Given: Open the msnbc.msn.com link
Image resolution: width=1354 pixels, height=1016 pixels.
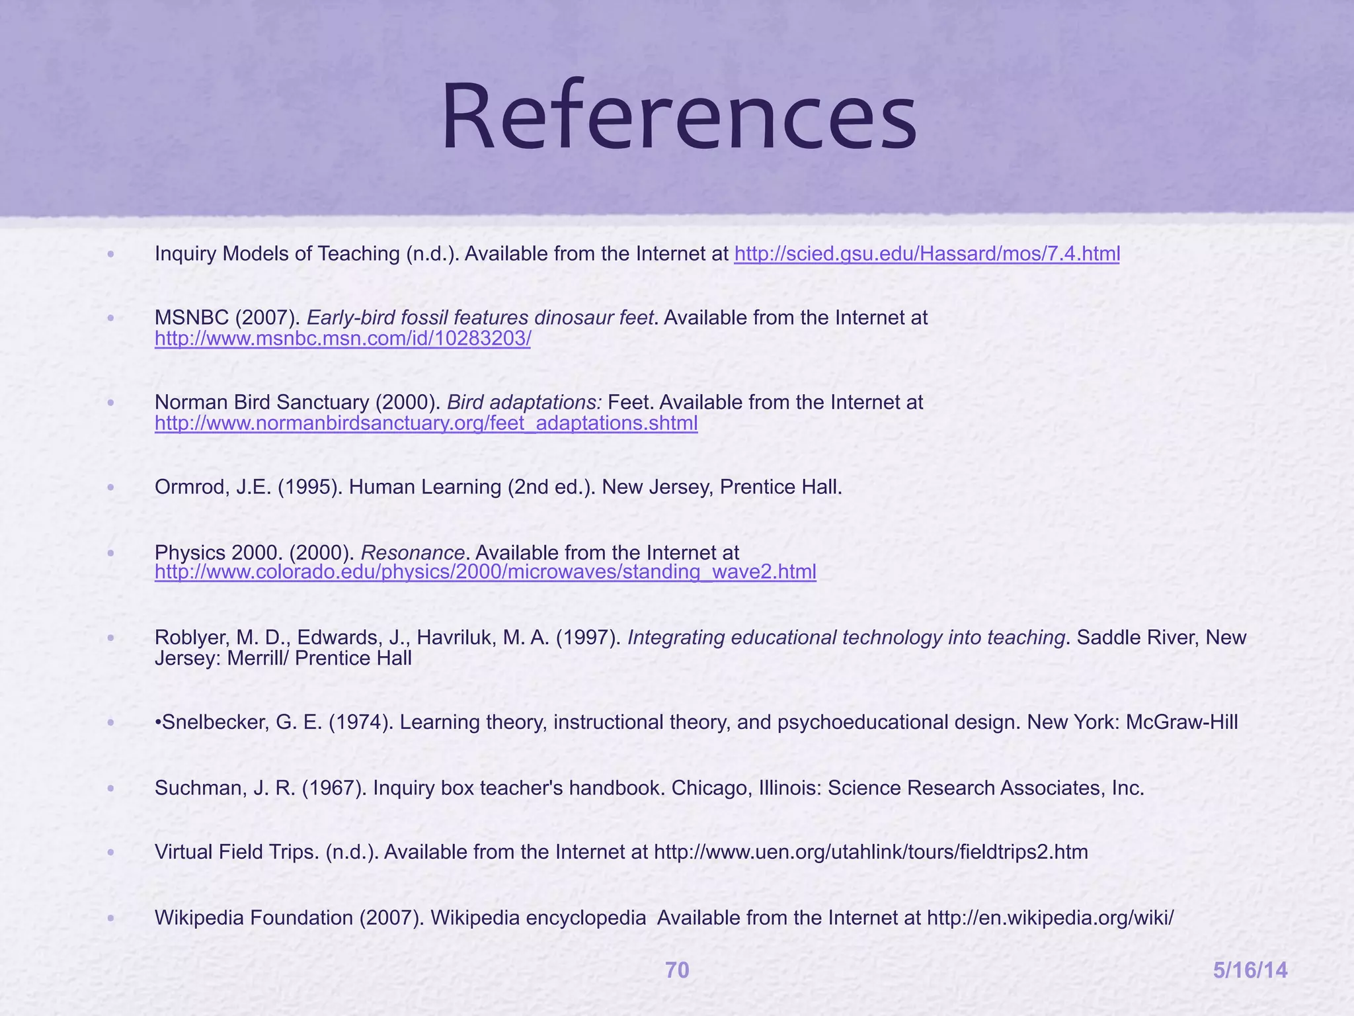Looking at the screenshot, I should click(342, 339).
